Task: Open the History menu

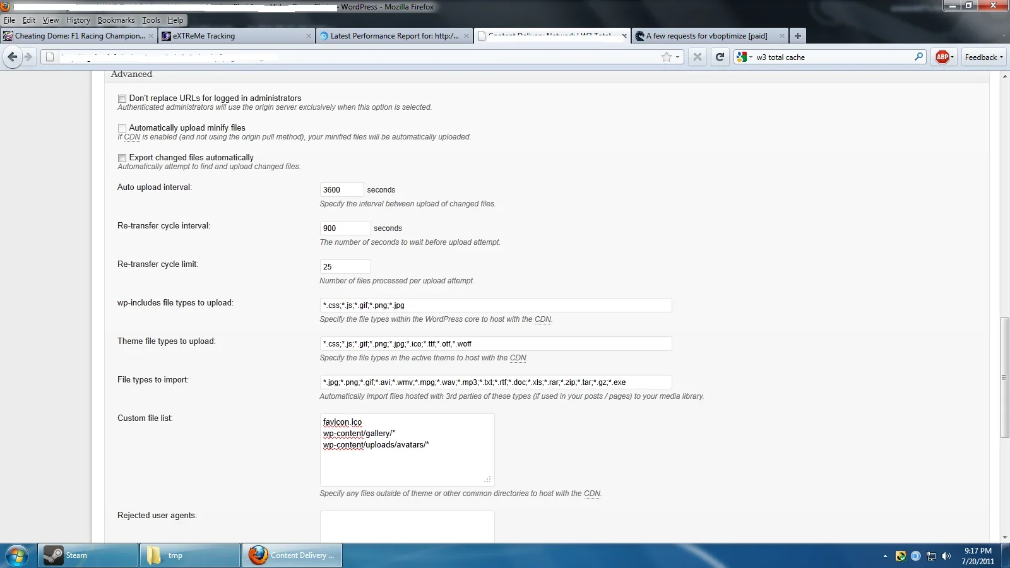Action: (x=78, y=20)
